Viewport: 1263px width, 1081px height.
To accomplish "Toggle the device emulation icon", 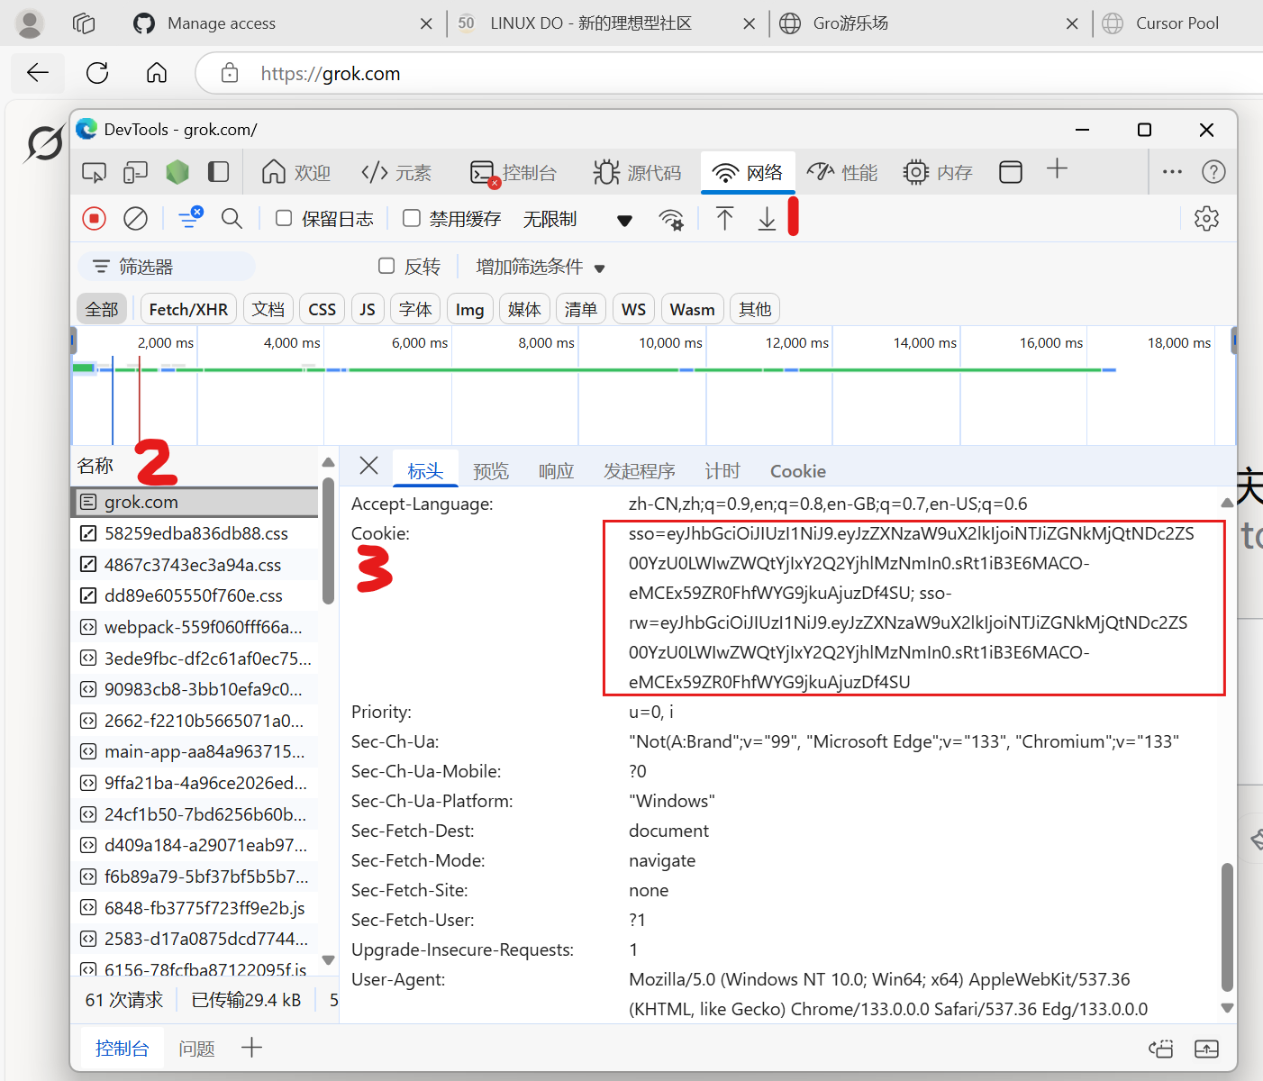I will pos(135,172).
